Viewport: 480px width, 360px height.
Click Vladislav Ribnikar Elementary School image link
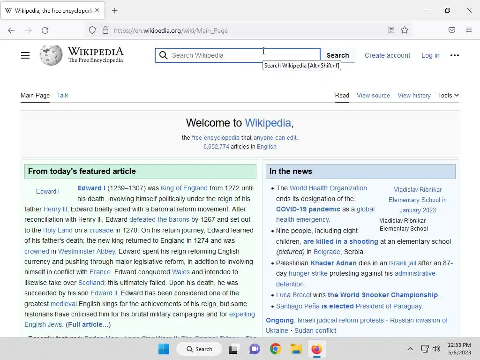[x=418, y=200]
